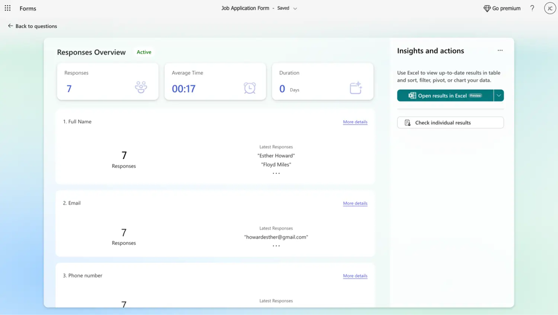Image resolution: width=558 pixels, height=315 pixels.
Task: Click the Average Time alarm clock icon
Action: pos(249,88)
